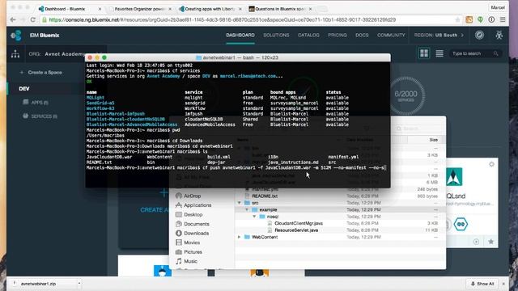
Task: Click the hexagon service icon on MQLsnd card
Action: (x=461, y=225)
